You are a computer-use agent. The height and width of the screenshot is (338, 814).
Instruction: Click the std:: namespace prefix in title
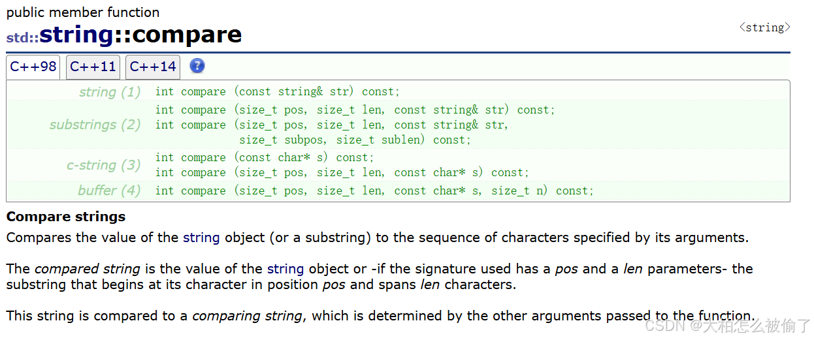pyautogui.click(x=22, y=37)
